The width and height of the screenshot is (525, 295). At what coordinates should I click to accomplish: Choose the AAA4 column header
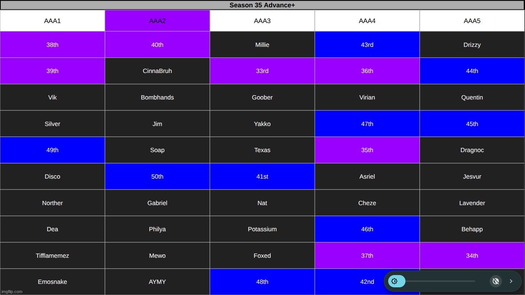pos(367,21)
